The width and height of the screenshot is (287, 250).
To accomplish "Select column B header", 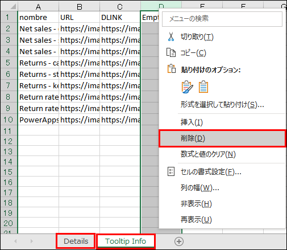I will pyautogui.click(x=80, y=7).
